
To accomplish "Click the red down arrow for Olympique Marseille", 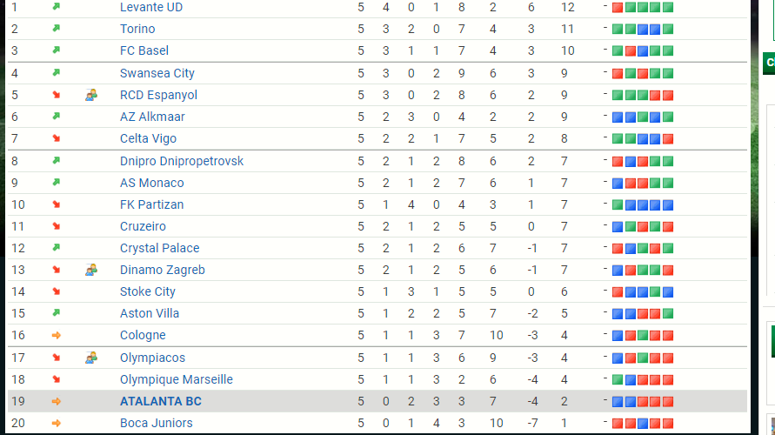I will (x=57, y=379).
